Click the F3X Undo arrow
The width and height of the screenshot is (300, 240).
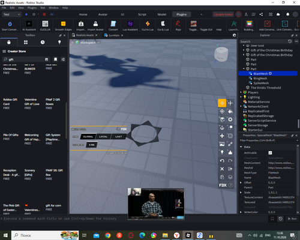(222, 161)
